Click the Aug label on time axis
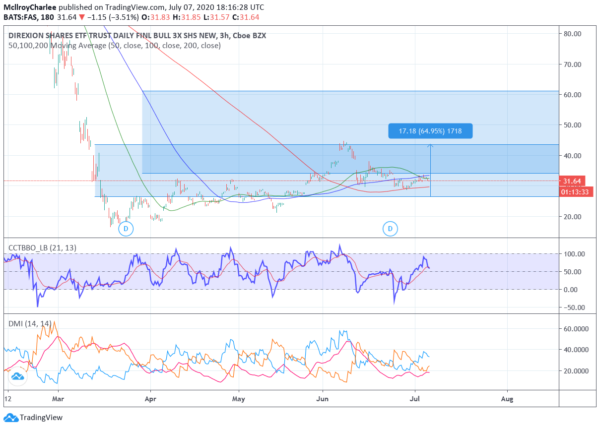 (x=507, y=399)
